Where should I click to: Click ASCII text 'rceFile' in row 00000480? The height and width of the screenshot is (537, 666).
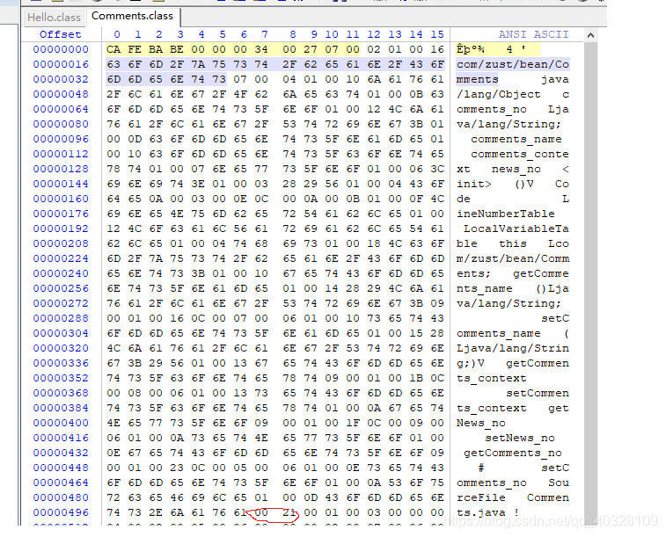pos(481,497)
